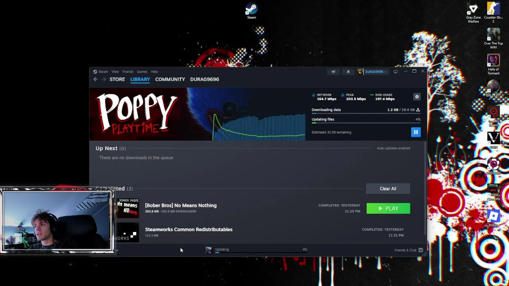
Task: Open the Steam desktop shortcut
Action: pyautogui.click(x=251, y=11)
